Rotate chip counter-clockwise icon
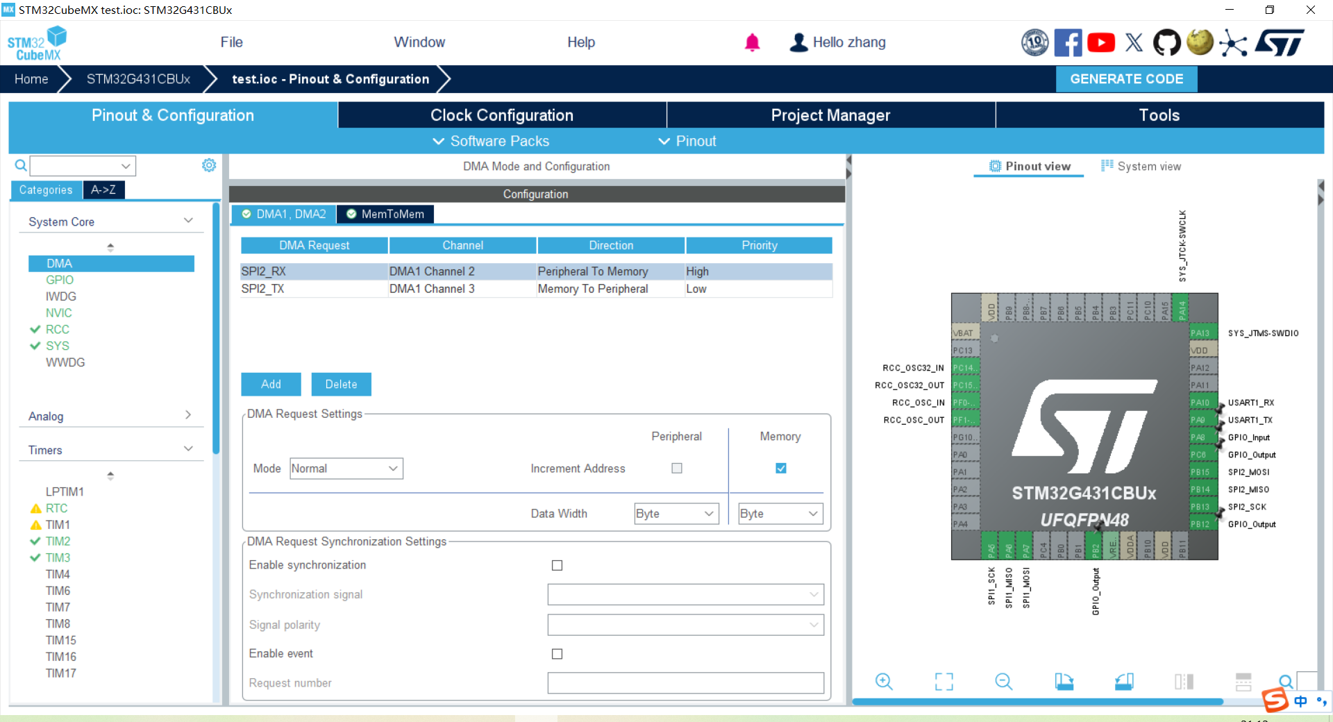The width and height of the screenshot is (1333, 722). pyautogui.click(x=1124, y=681)
